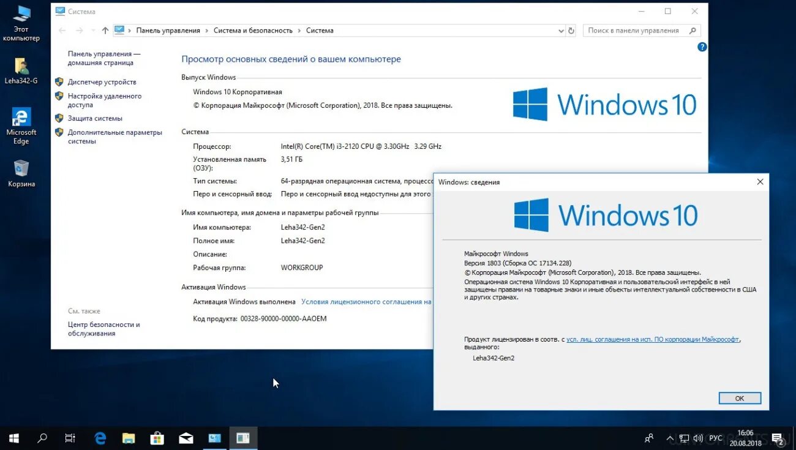Open the Windows Start menu

13,438
